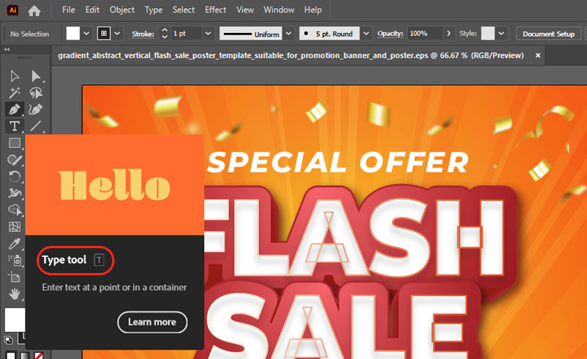The height and width of the screenshot is (359, 587).
Task: Select the Selection tool arrow
Action: coord(15,76)
